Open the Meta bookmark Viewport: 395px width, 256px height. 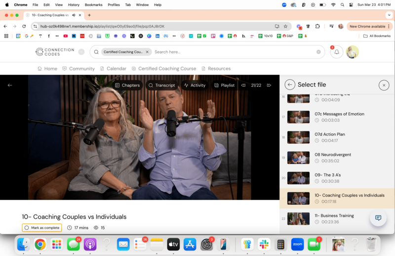tap(166, 36)
